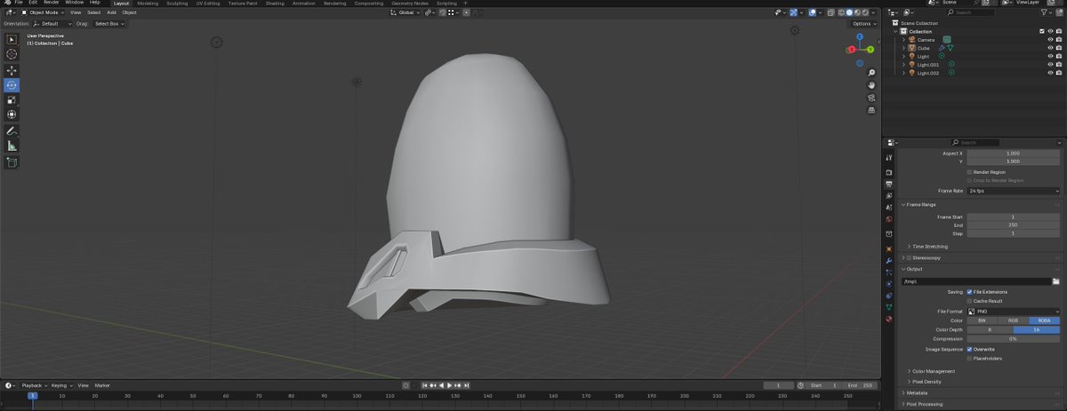Select the Cursor tool

[x=12, y=54]
